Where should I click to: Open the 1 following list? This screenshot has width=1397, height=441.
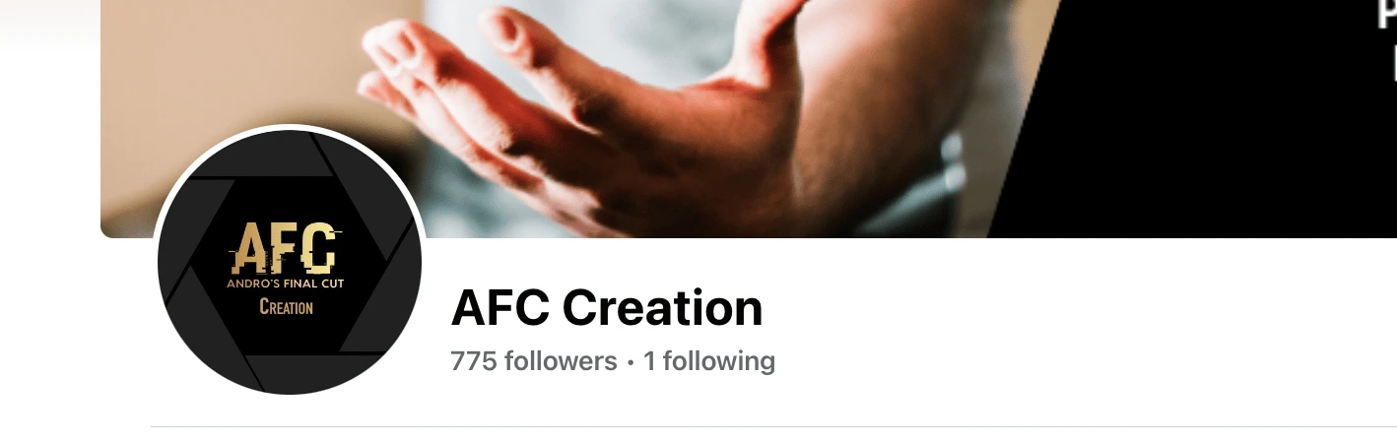pos(709,361)
